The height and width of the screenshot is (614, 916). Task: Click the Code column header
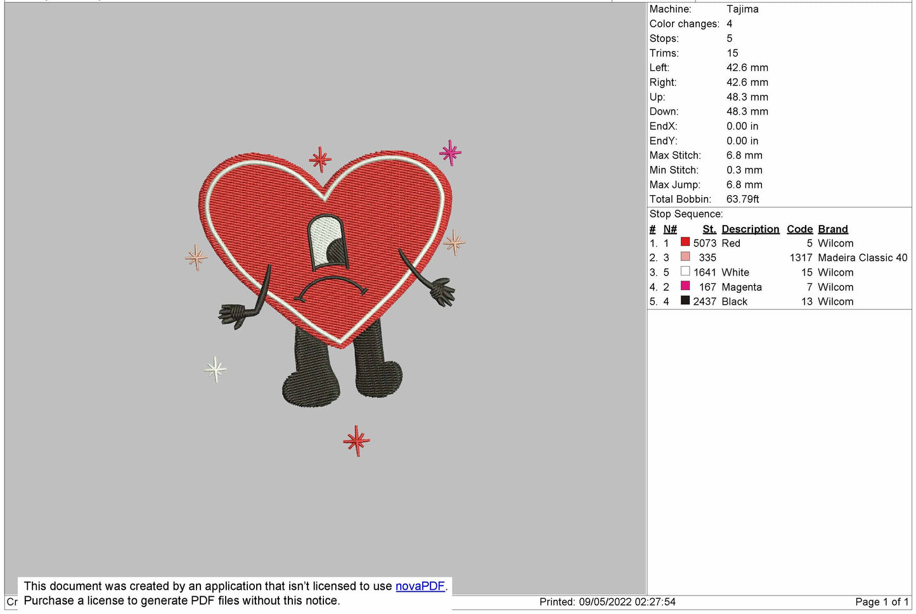[x=799, y=229]
